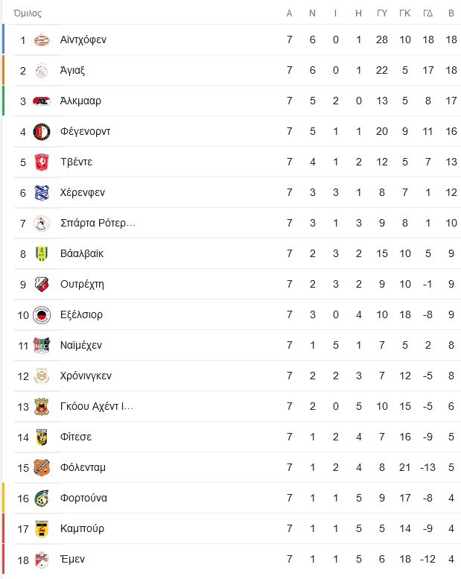
Task: Click the Volendam orange crest
Action: [x=42, y=467]
